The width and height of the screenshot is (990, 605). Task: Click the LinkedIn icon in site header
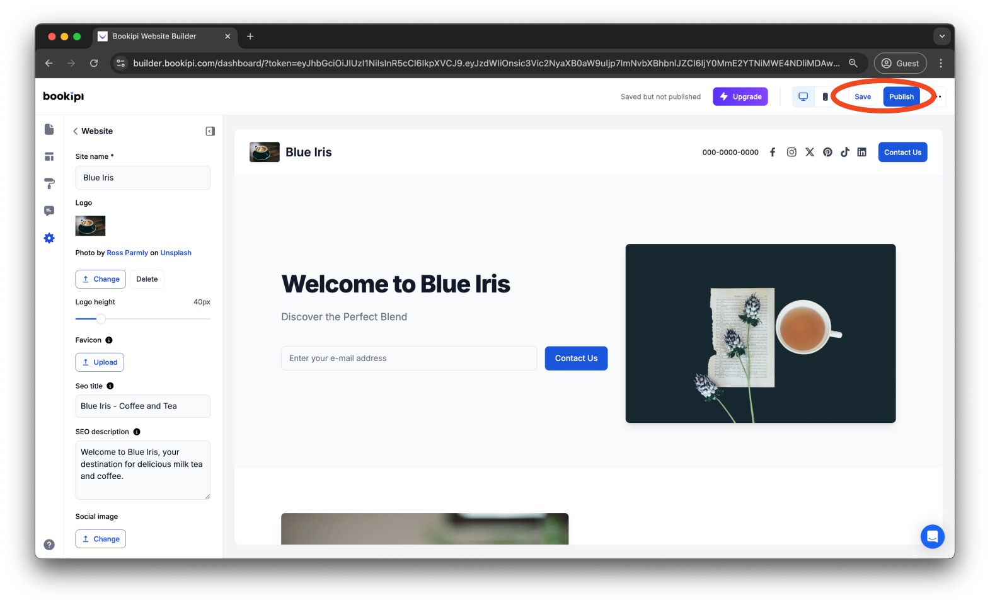pos(862,152)
